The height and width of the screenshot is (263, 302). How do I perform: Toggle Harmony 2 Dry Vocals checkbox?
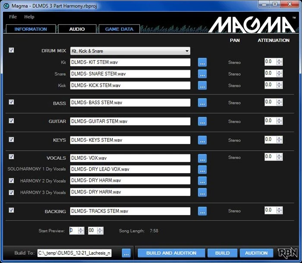tap(11, 181)
